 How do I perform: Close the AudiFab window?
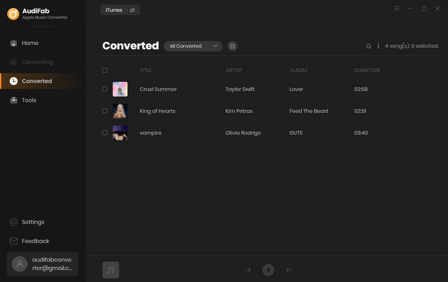[438, 8]
